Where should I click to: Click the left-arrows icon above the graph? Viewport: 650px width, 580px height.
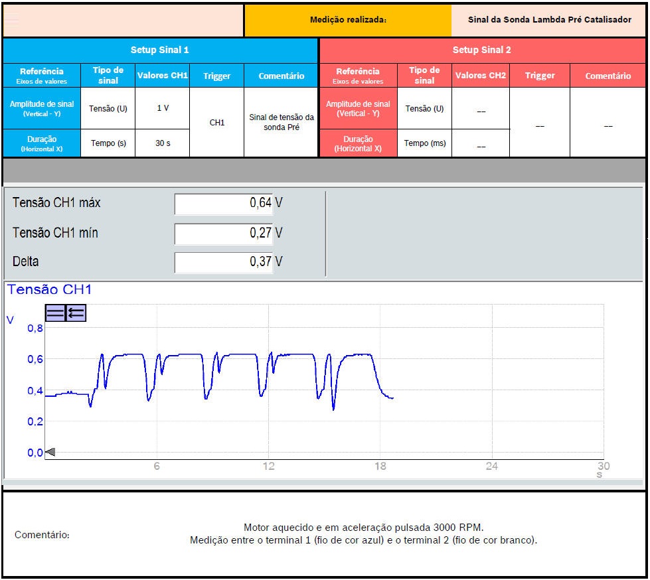76,313
